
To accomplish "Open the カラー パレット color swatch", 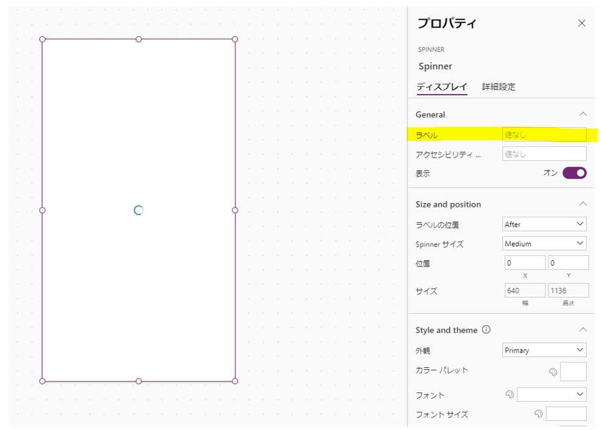I will 574,372.
